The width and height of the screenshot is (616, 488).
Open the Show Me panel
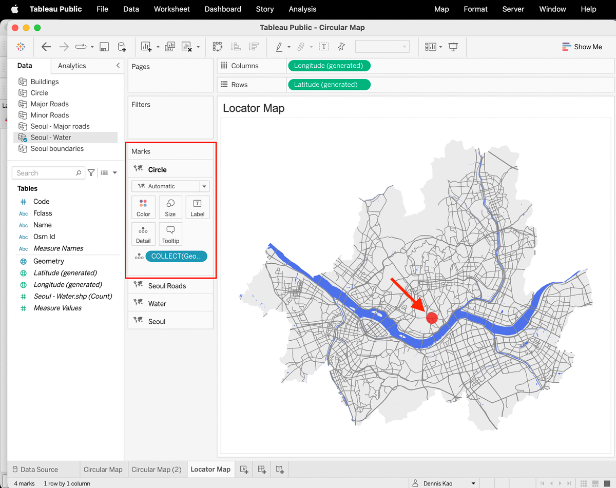click(582, 47)
